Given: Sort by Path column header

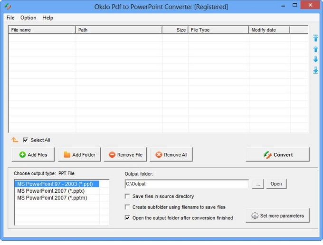Looking at the screenshot, I should tap(119, 30).
